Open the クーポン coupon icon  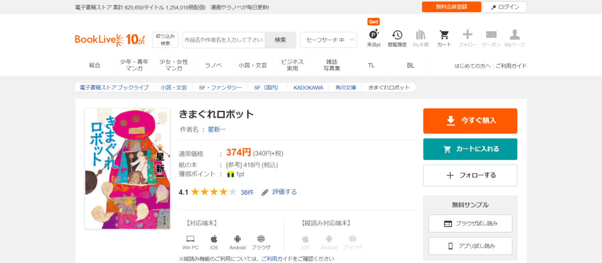point(491,36)
